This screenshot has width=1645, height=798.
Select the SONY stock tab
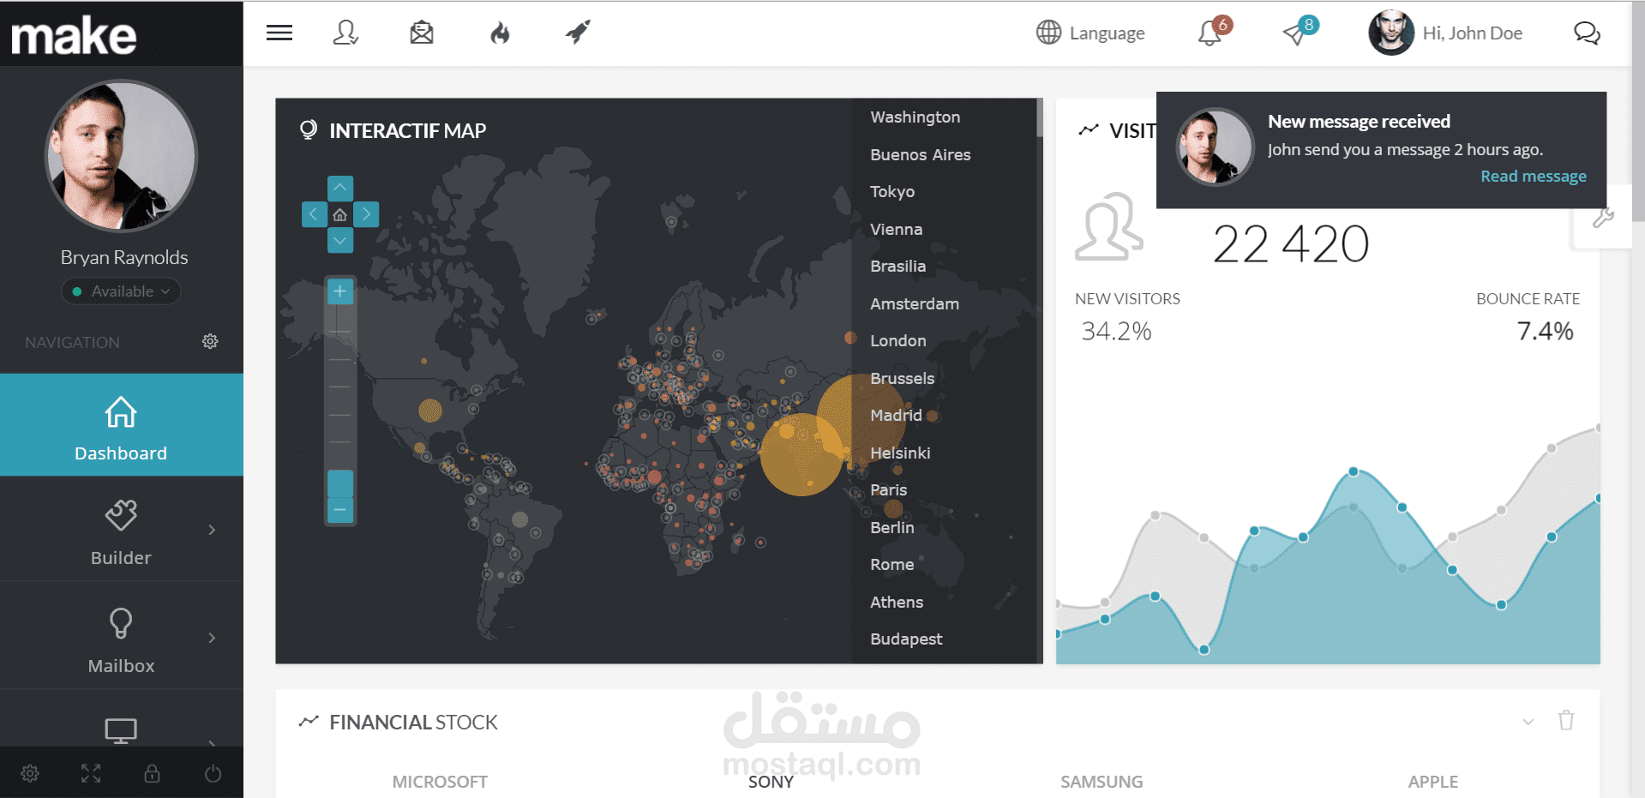(770, 781)
